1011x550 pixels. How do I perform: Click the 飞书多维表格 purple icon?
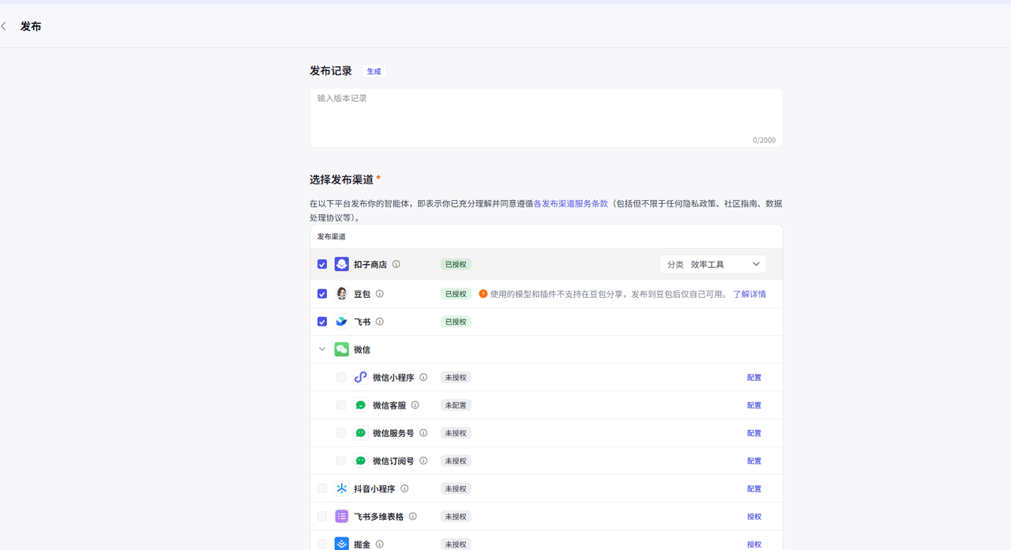341,516
